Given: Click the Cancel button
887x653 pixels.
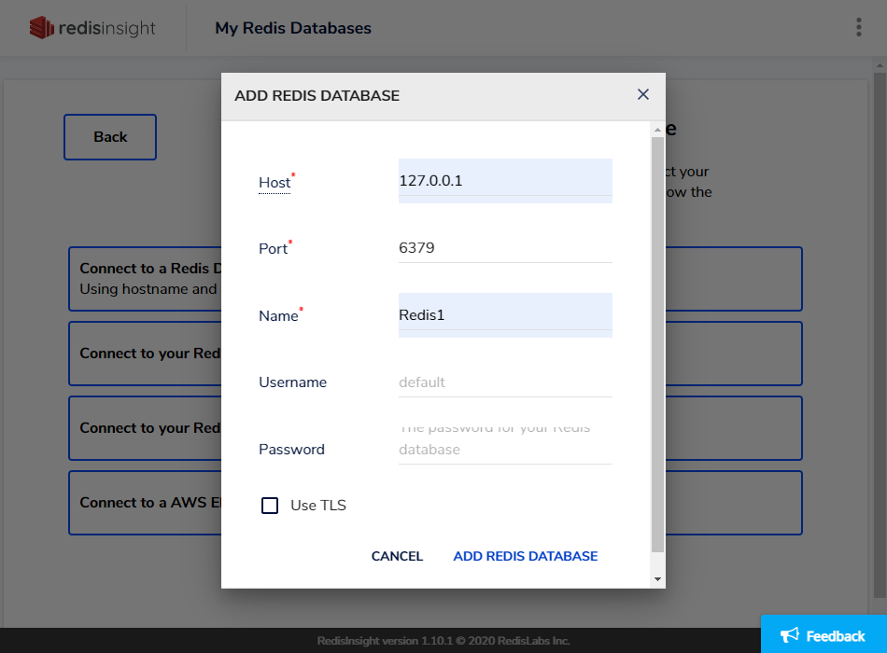Looking at the screenshot, I should tap(397, 556).
